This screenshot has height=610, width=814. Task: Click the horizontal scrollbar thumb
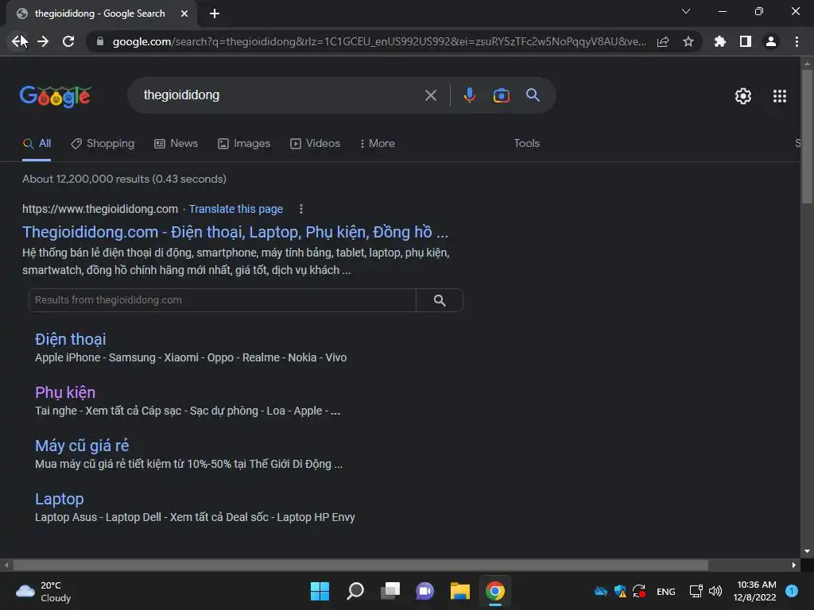pyautogui.click(x=361, y=565)
